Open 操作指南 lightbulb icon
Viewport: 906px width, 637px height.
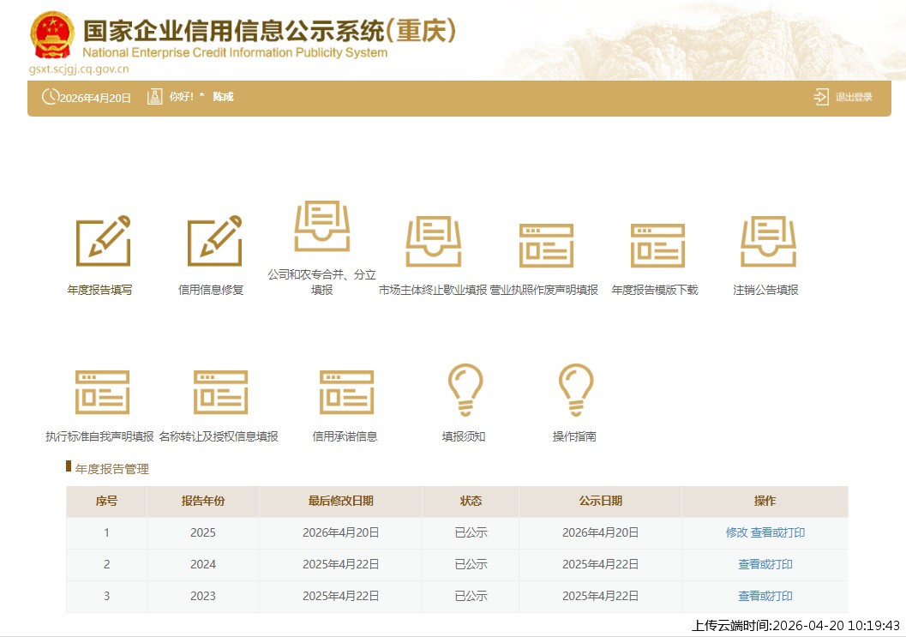coord(575,390)
